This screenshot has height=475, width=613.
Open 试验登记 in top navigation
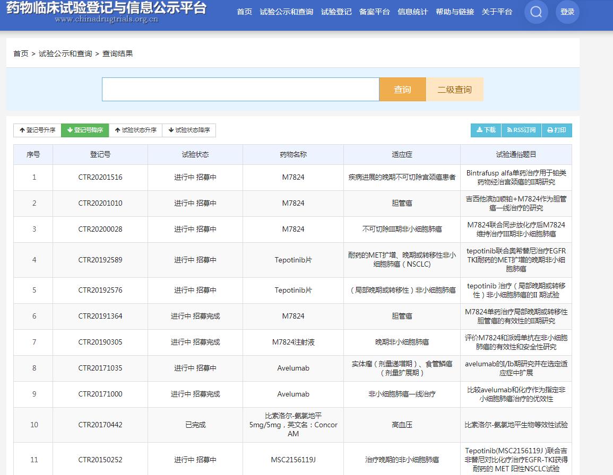[336, 12]
